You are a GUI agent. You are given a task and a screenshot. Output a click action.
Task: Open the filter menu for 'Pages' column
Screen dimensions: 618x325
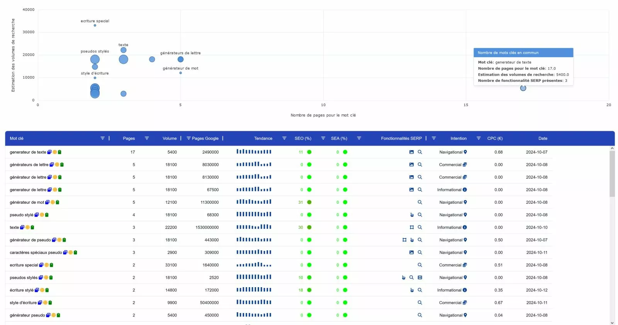[x=147, y=138]
